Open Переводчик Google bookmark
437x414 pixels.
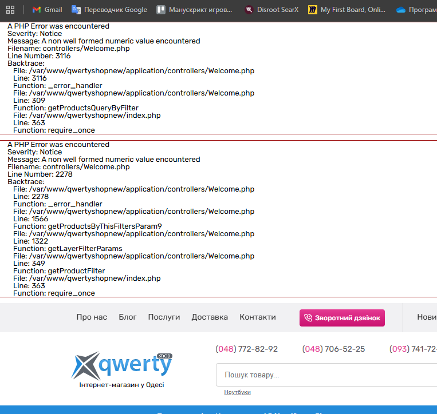pyautogui.click(x=109, y=10)
